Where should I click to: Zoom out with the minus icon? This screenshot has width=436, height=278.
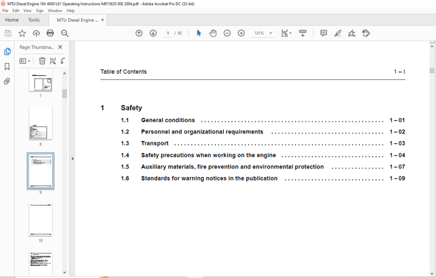pyautogui.click(x=227, y=33)
